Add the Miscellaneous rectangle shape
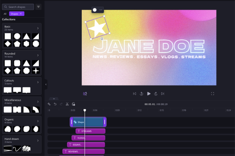Viewport: 235px width, 156px height. click(x=8, y=110)
